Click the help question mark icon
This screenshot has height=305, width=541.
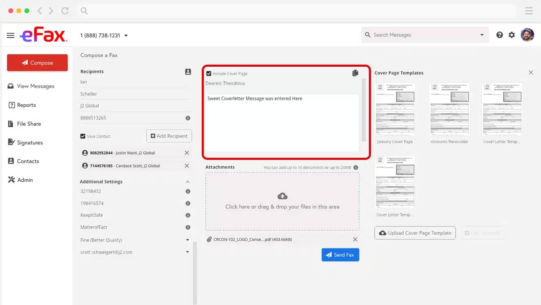tap(500, 35)
